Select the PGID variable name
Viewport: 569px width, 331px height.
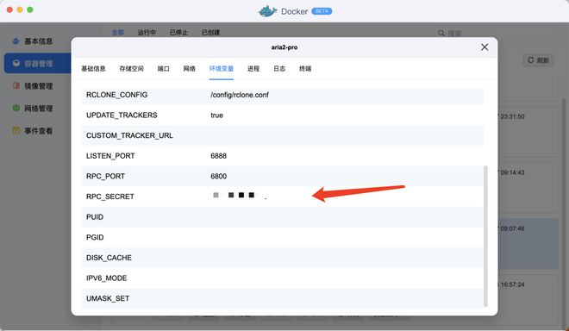(x=95, y=237)
